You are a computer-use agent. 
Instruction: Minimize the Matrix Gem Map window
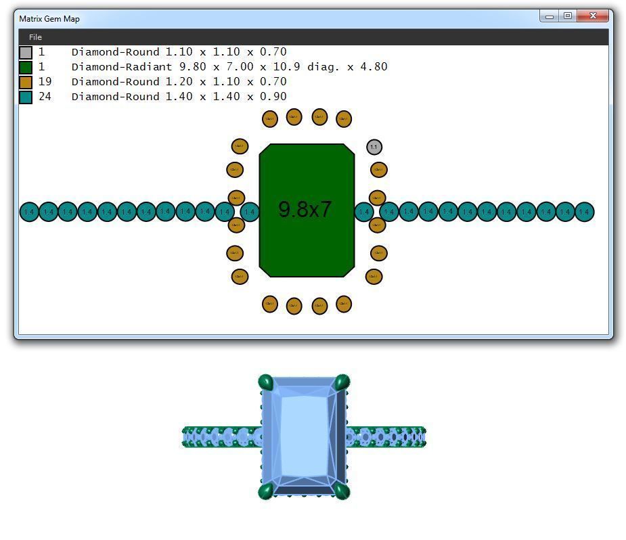click(549, 16)
